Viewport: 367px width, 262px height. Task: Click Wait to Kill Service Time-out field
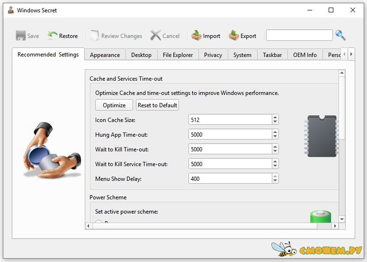(x=230, y=164)
